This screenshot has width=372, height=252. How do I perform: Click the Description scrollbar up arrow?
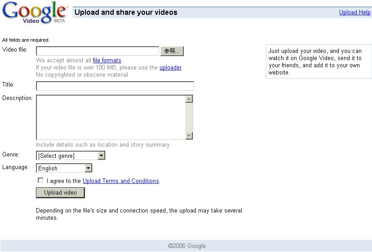pyautogui.click(x=189, y=99)
